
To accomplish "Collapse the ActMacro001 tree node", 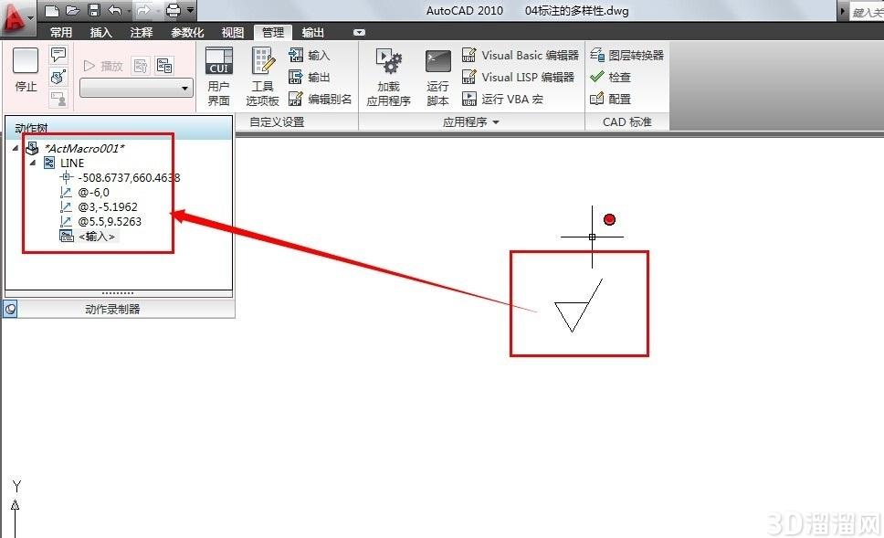I will point(16,148).
